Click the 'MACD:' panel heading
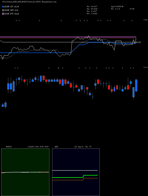 (9, 147)
